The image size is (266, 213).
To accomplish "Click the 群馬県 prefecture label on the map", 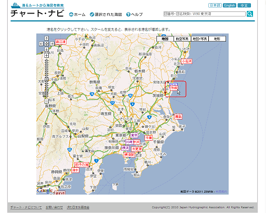I will tap(95, 82).
